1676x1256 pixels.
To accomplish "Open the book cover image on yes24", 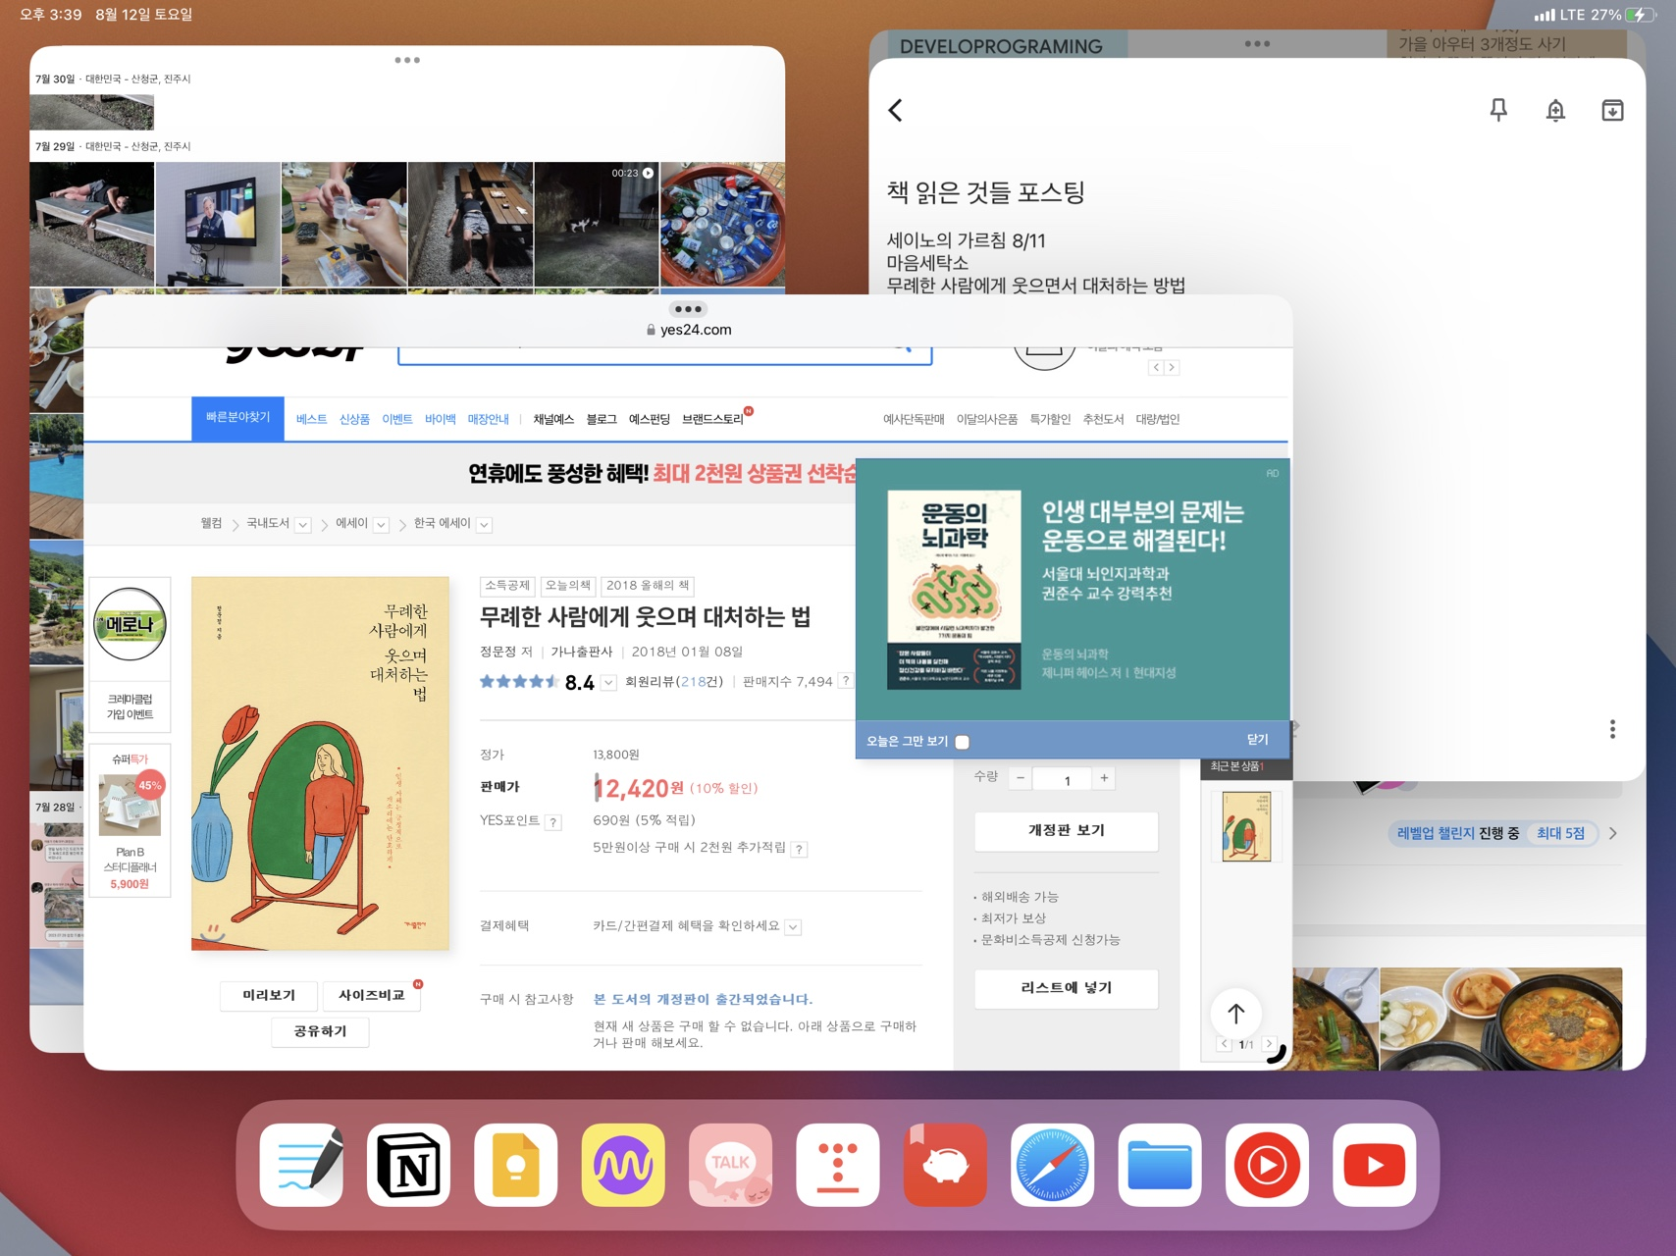I will tap(320, 763).
